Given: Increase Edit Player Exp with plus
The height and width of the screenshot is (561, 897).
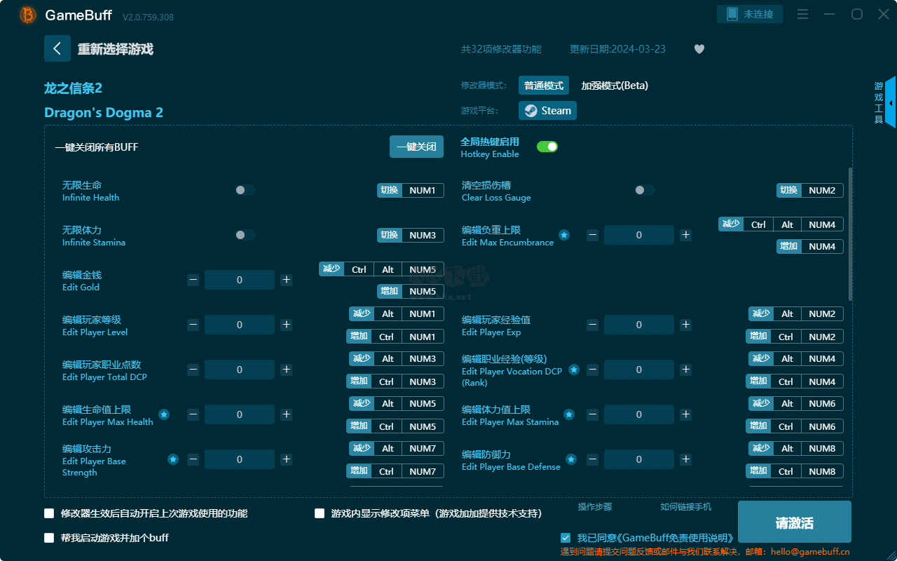Looking at the screenshot, I should pos(685,325).
